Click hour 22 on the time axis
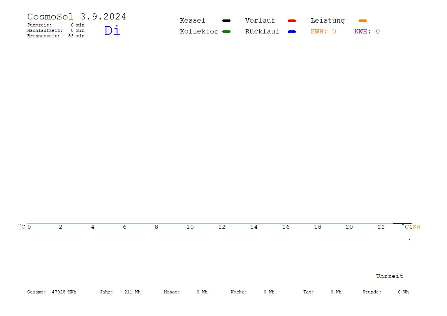Screen dimensions: 447x316 click(381, 227)
